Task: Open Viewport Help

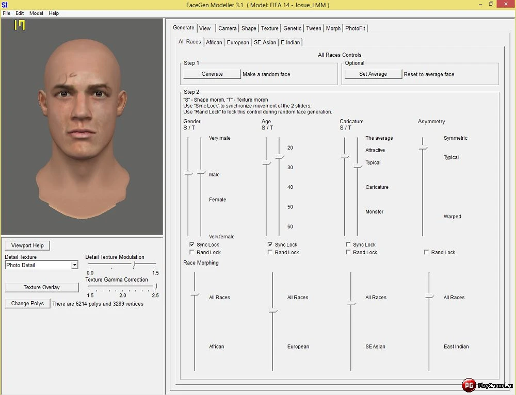Action: click(x=27, y=245)
